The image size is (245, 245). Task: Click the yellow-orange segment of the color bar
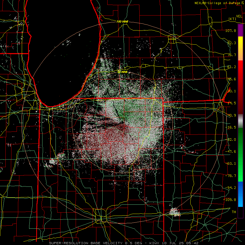[240, 48]
